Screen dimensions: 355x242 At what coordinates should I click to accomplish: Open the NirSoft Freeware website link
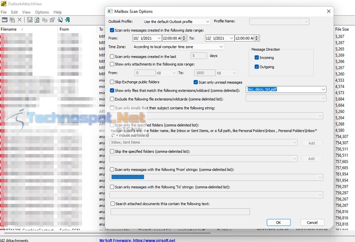pos(137,240)
